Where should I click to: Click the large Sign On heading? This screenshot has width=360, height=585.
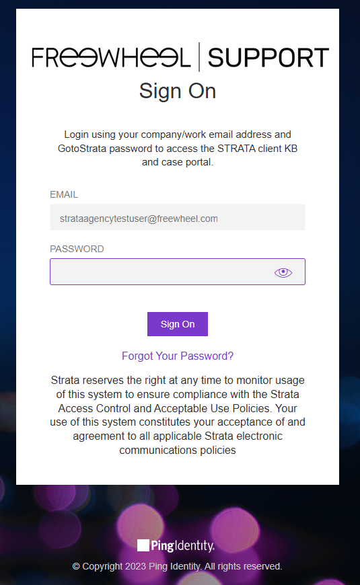coord(178,91)
